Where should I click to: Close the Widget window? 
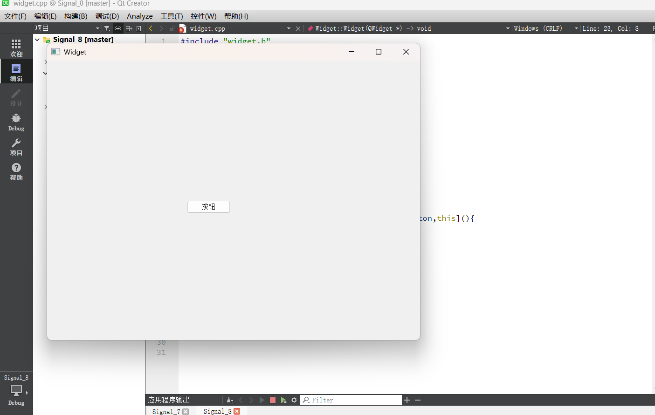[406, 52]
